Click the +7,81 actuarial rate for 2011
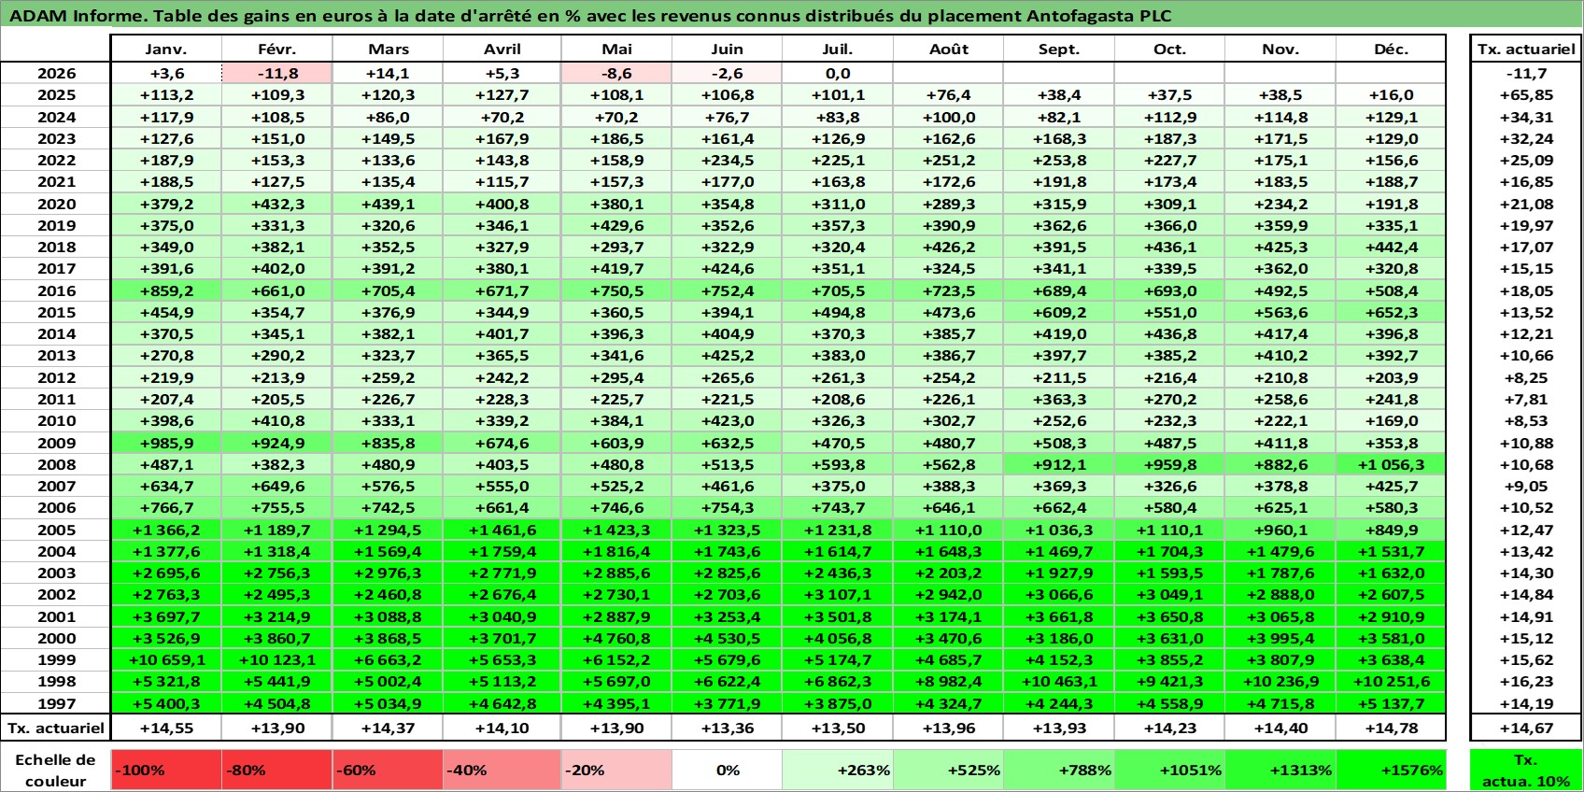Image resolution: width=1584 pixels, height=792 pixels. click(1526, 399)
